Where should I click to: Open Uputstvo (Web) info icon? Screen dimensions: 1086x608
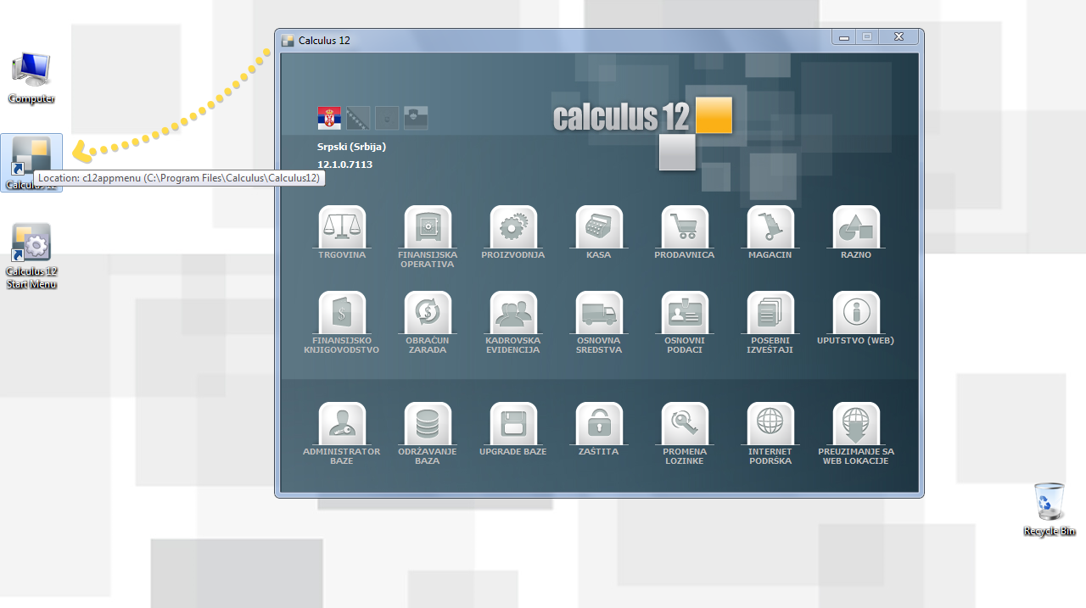click(x=856, y=313)
